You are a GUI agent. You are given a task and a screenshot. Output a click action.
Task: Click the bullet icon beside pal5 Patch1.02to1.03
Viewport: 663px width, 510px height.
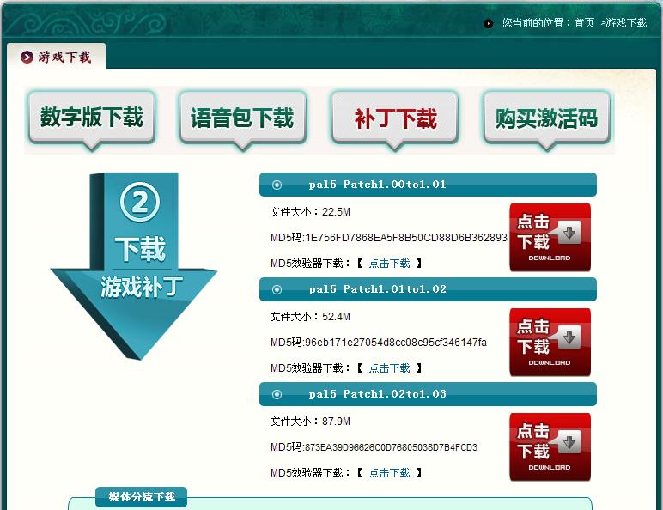click(277, 394)
